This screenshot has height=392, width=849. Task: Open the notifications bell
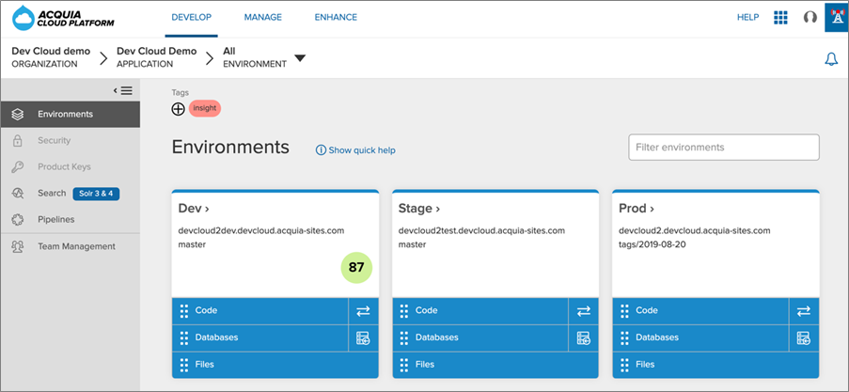coord(831,59)
